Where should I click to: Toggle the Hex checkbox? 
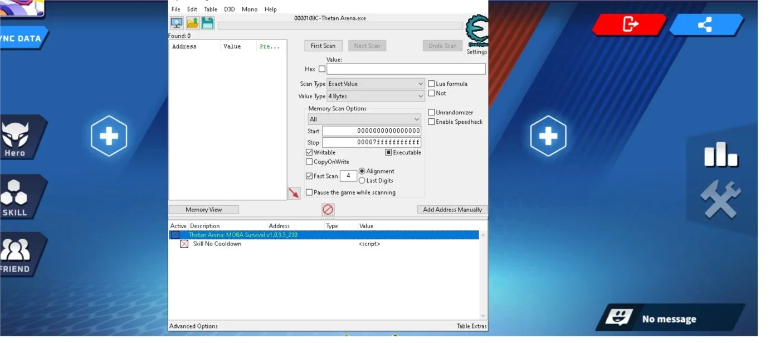click(321, 69)
